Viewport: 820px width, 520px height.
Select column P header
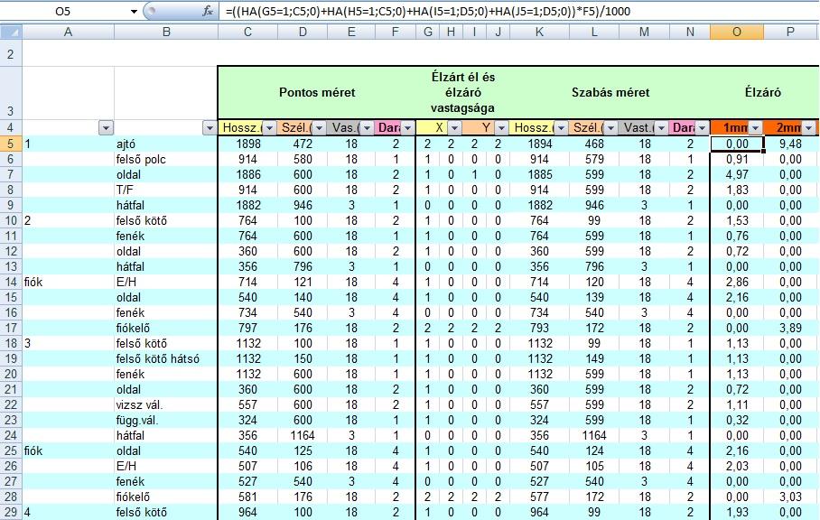click(791, 32)
